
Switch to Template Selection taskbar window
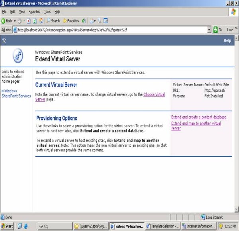163,226
